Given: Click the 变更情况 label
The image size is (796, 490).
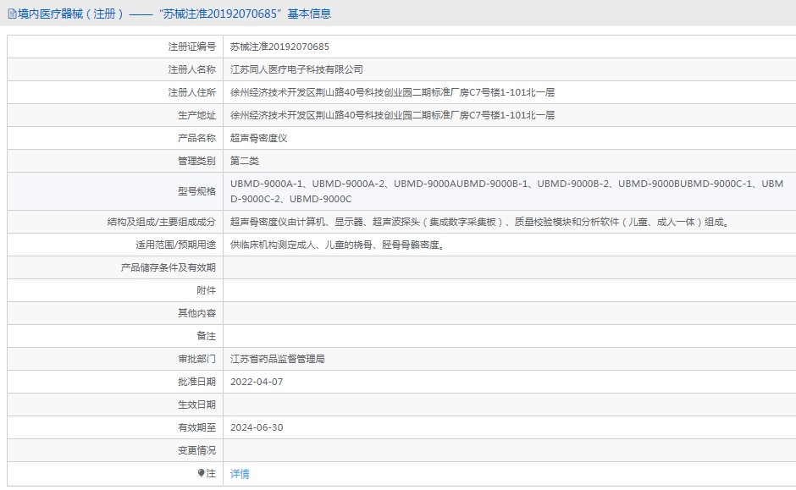Looking at the screenshot, I should pos(197,450).
